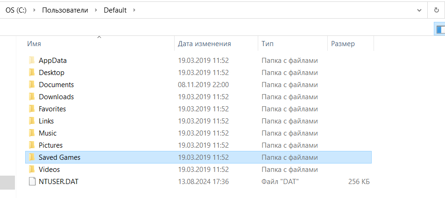445x198 pixels.
Task: Toggle the preview pane view button
Action: point(440,29)
